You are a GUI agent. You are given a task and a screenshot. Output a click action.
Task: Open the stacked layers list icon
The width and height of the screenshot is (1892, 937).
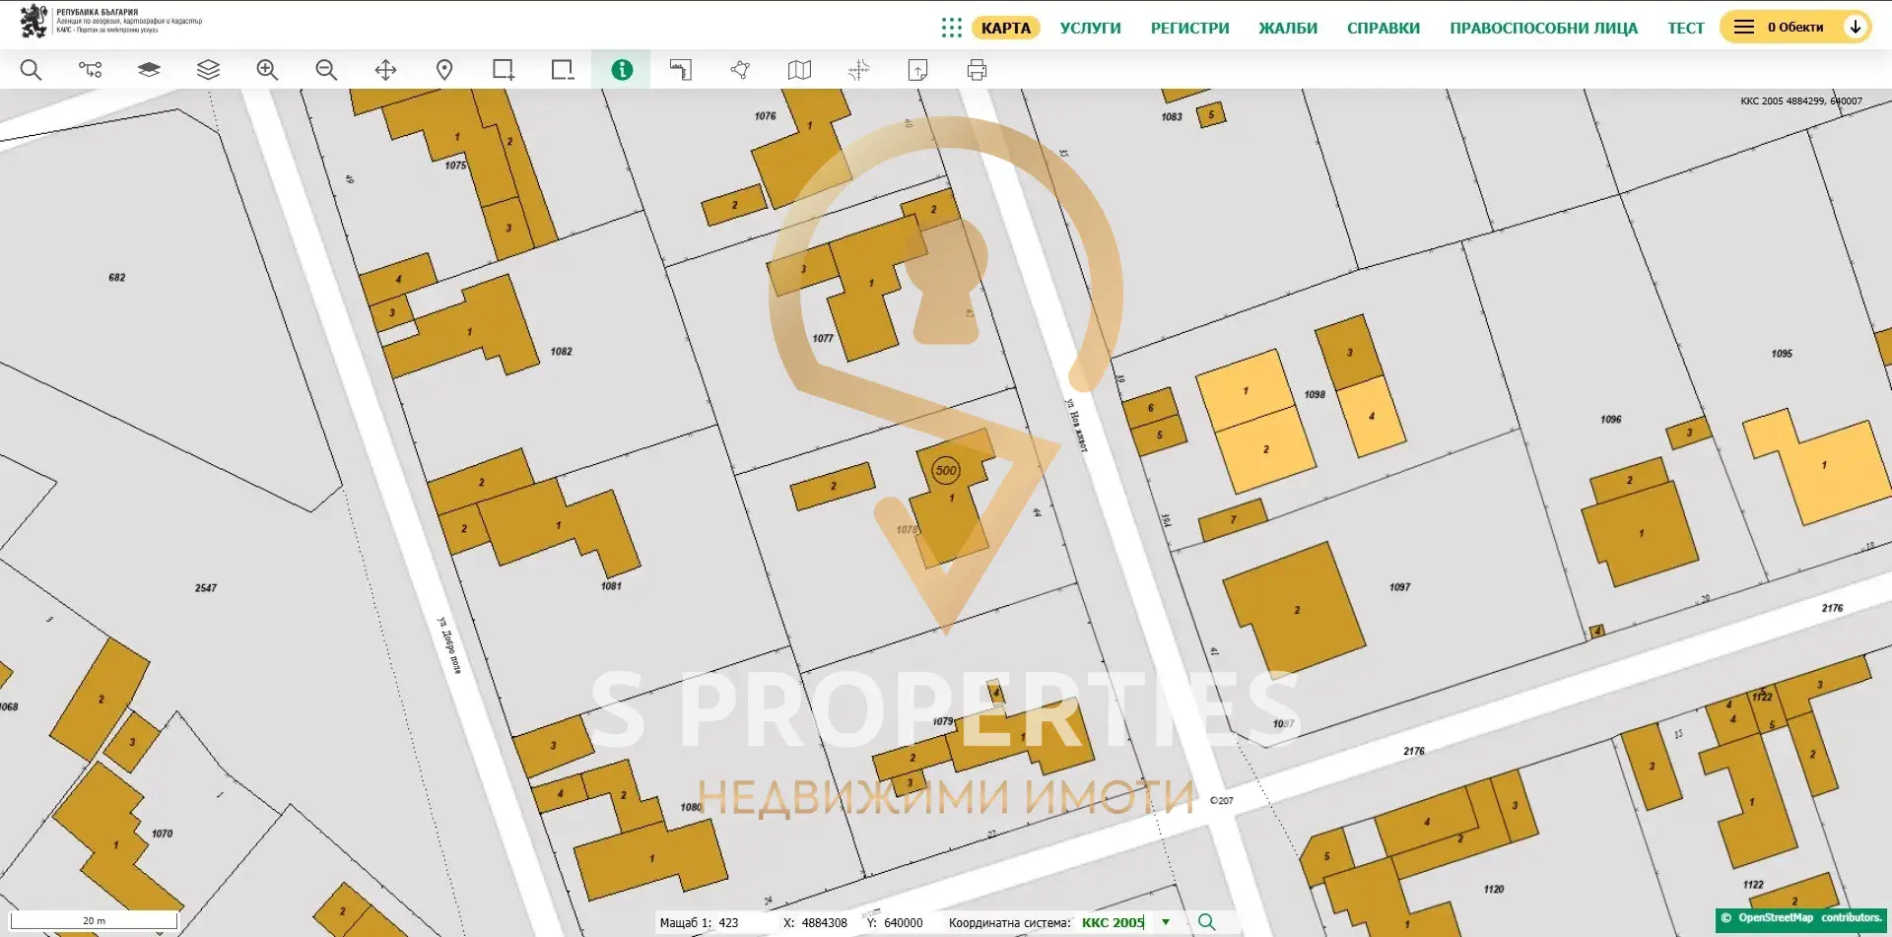click(208, 70)
